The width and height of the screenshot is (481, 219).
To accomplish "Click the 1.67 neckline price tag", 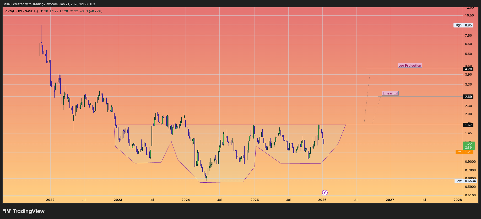I will (x=468, y=125).
